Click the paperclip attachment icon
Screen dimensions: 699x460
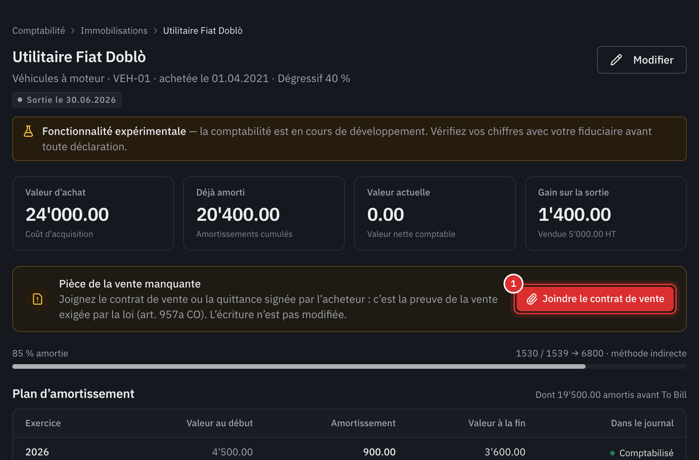click(532, 299)
